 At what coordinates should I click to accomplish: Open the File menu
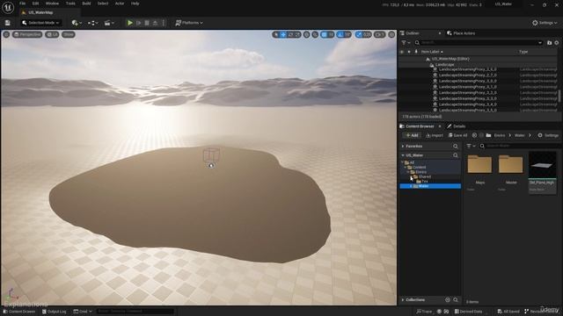pos(22,4)
